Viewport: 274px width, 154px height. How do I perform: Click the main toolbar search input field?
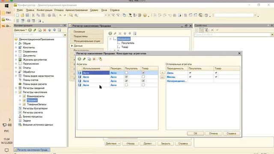pos(91,15)
